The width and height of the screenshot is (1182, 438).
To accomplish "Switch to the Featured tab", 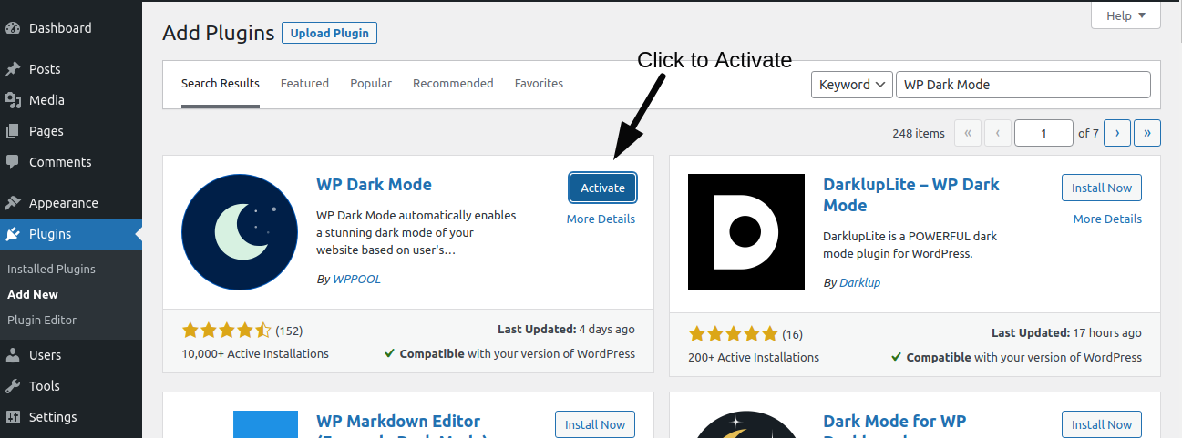I will point(304,84).
